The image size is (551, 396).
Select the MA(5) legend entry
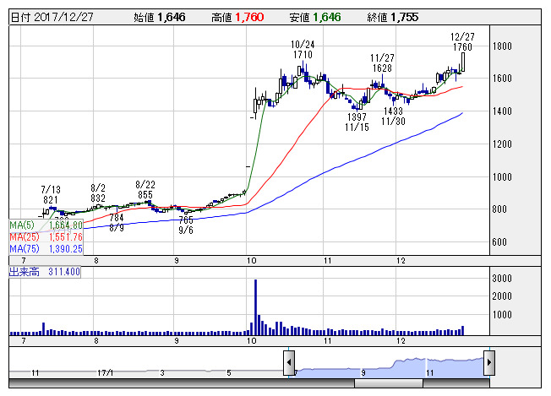(46, 225)
